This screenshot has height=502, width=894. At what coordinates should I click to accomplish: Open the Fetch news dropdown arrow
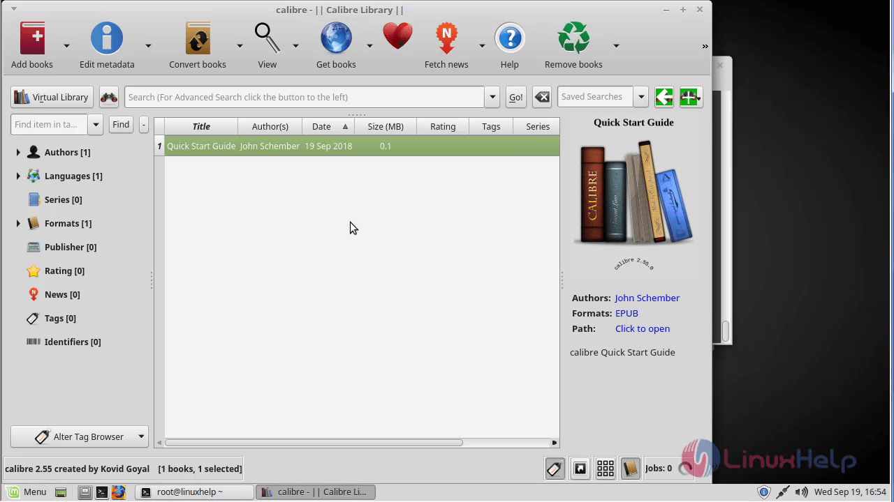tap(482, 46)
